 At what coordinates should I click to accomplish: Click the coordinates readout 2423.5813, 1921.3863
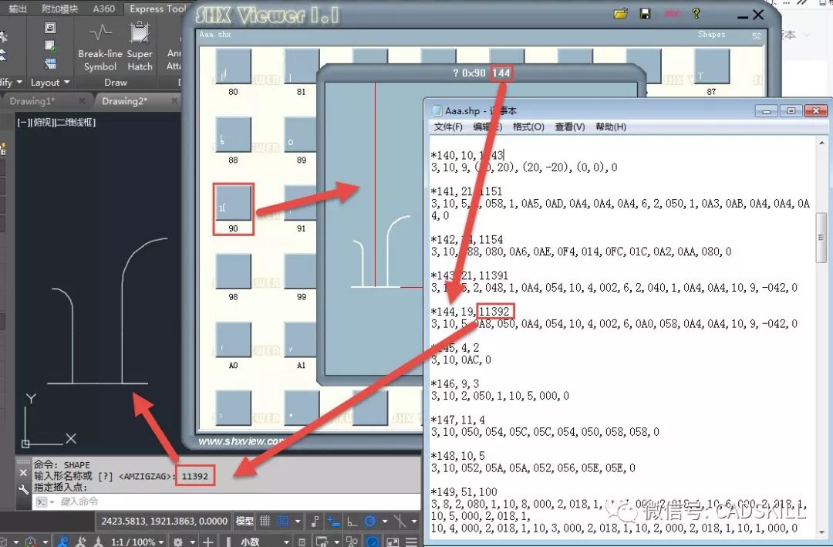point(164,522)
